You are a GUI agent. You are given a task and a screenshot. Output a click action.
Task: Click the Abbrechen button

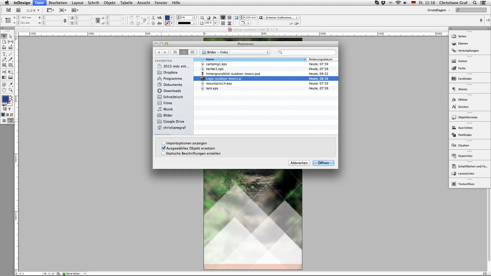click(299, 163)
